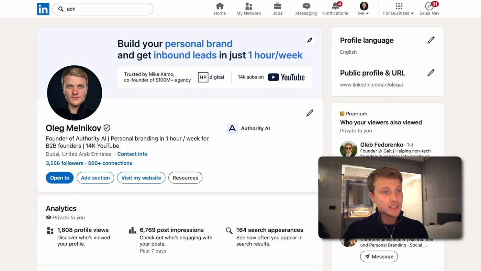481x271 pixels.
Task: Click the search magnifier icon in search bar
Action: [61, 9]
